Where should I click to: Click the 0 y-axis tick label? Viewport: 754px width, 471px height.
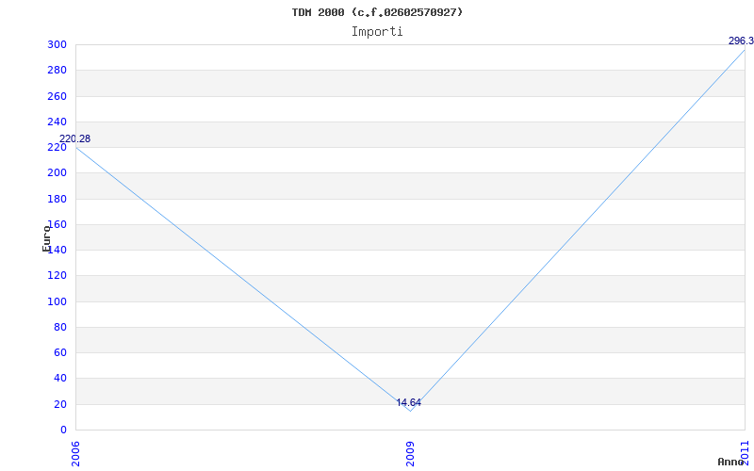(63, 430)
